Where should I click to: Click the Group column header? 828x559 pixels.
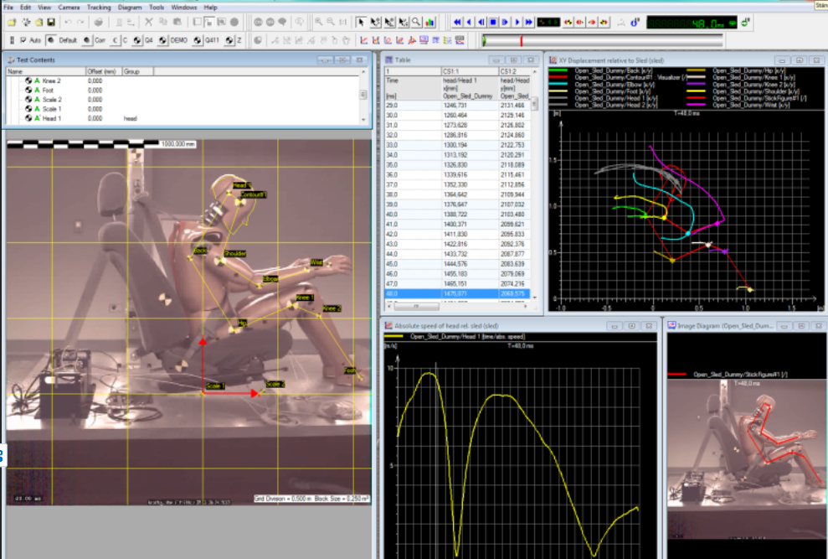tap(137, 71)
